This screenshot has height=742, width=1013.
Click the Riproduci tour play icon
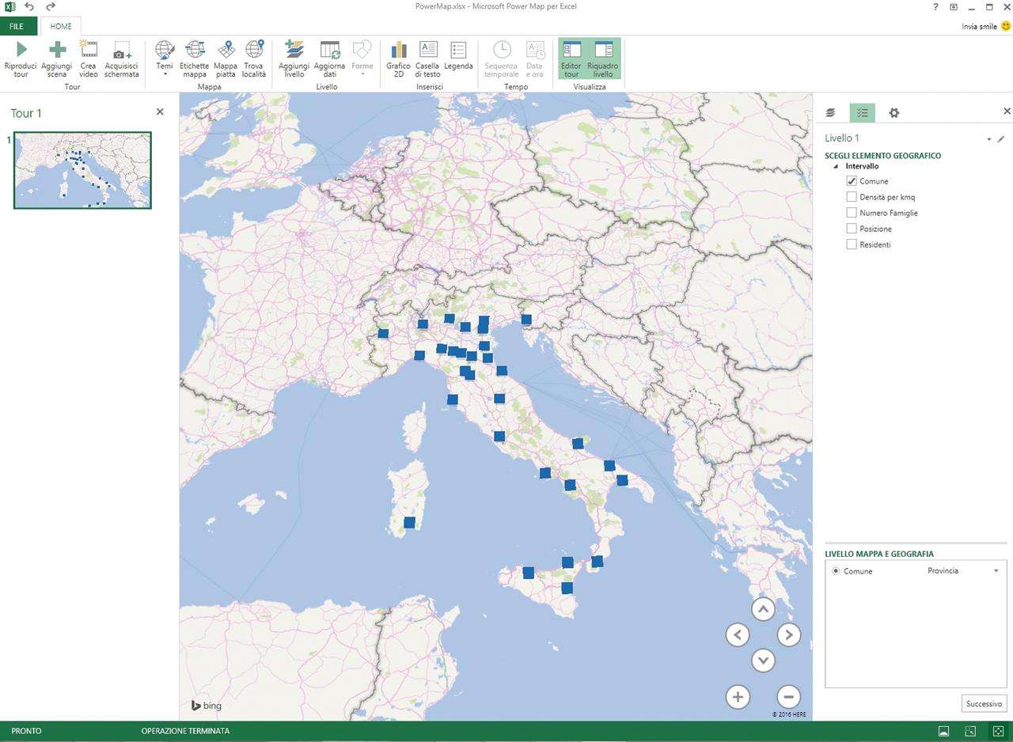point(21,51)
